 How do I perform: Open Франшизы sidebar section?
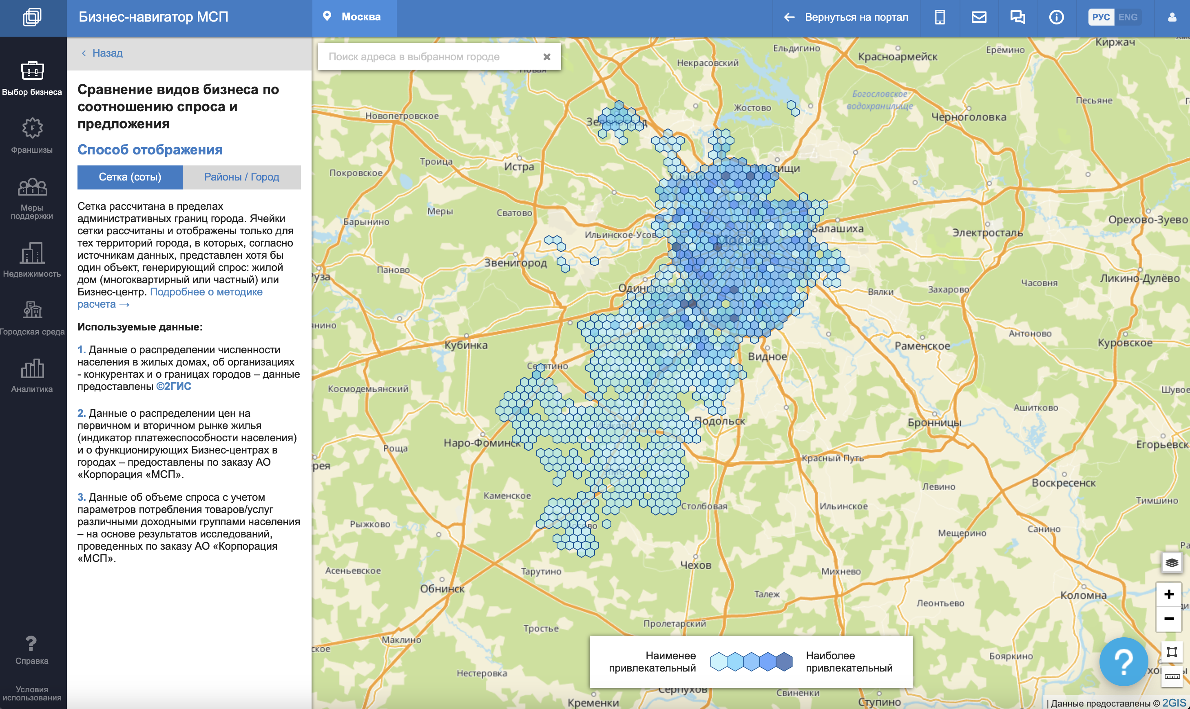[x=32, y=136]
